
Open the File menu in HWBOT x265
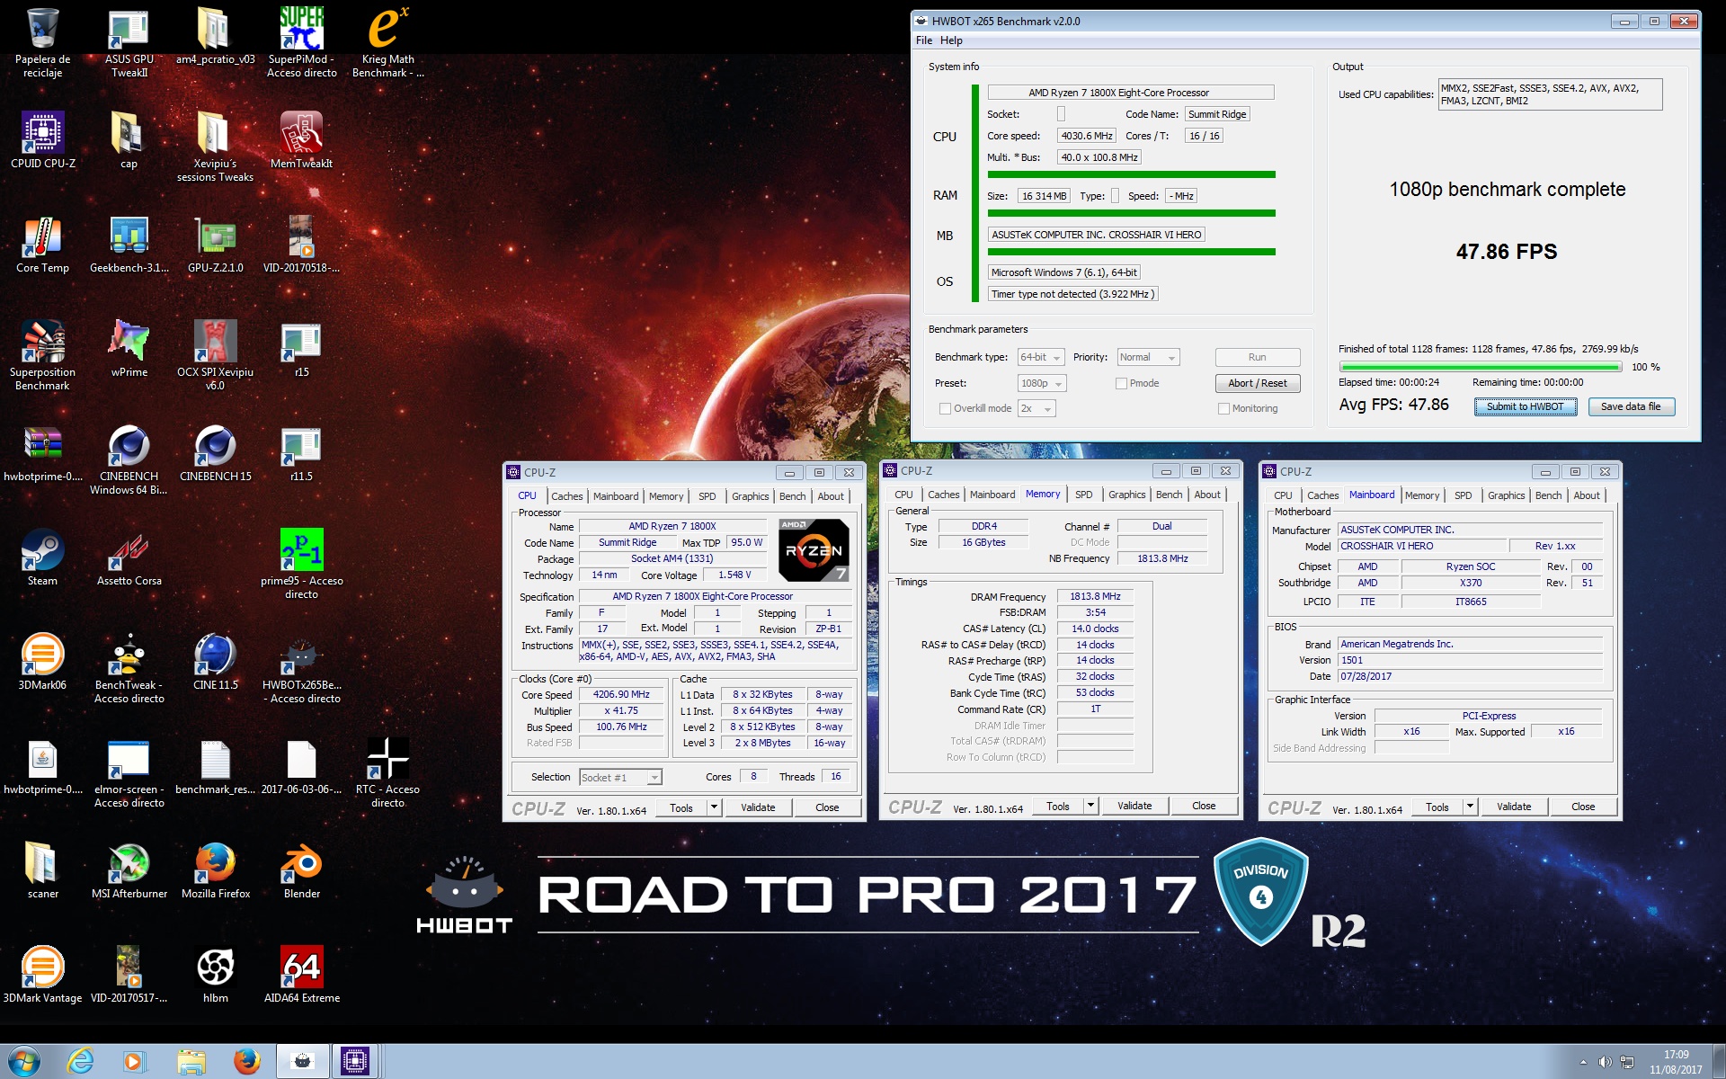pyautogui.click(x=923, y=40)
